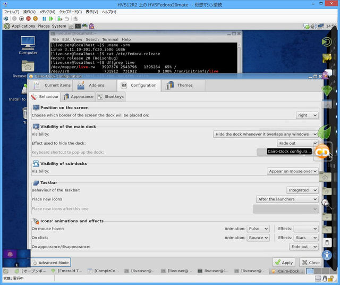The image size is (340, 285).
Task: Click the volume speaker tray icon
Action: coord(313,27)
